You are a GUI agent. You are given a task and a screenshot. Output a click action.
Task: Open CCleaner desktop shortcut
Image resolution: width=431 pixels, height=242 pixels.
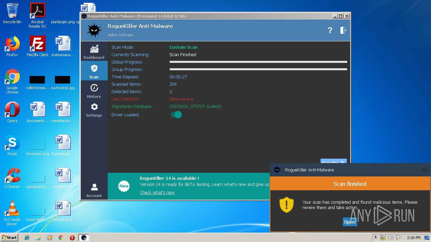(x=12, y=178)
